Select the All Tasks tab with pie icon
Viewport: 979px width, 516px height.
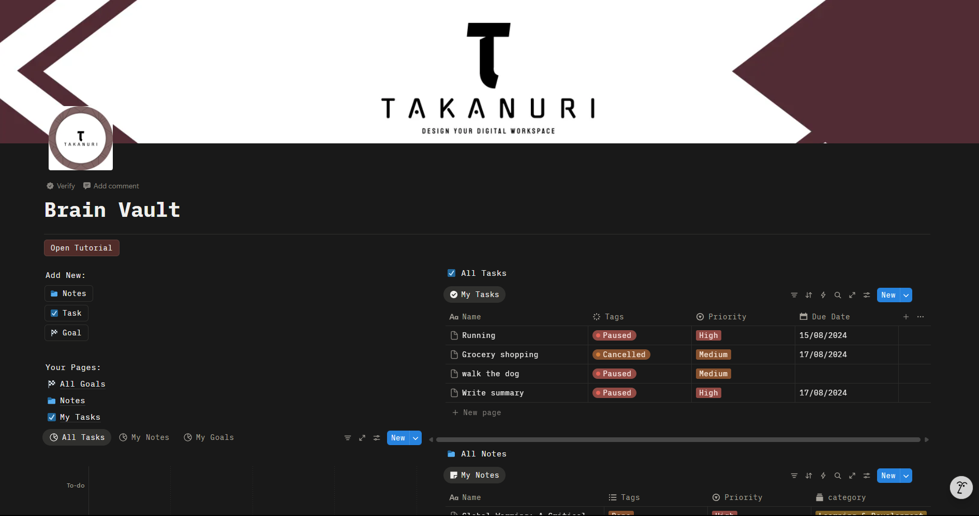click(x=77, y=437)
